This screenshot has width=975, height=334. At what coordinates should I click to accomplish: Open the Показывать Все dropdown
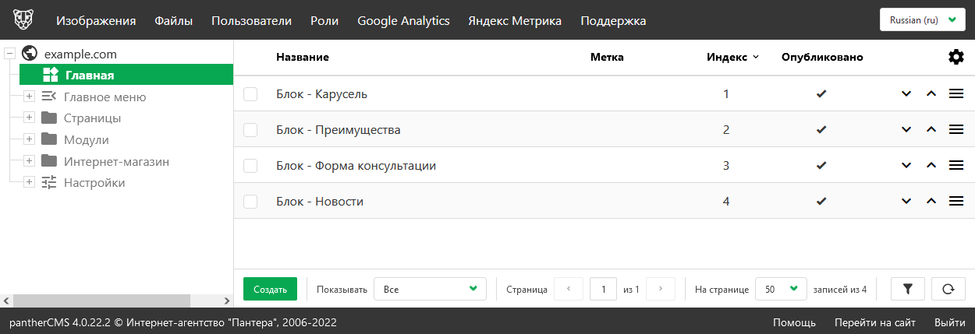pos(430,289)
